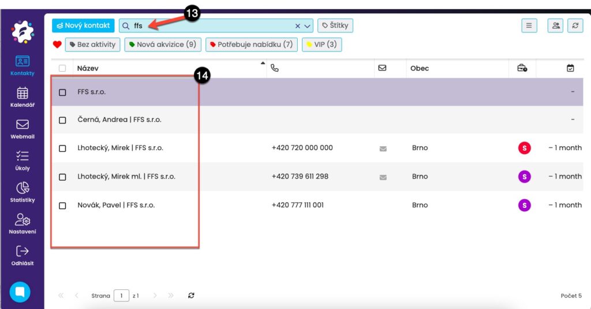Go to previous page arrow
Image resolution: width=591 pixels, height=309 pixels.
[77, 295]
